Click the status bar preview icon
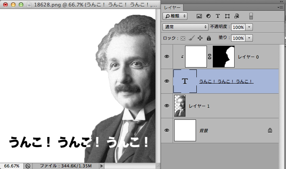This screenshot has width=286, height=169. [x=28, y=166]
